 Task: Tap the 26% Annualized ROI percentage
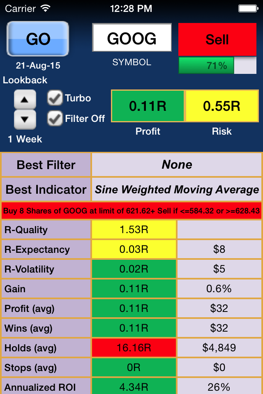point(219,386)
